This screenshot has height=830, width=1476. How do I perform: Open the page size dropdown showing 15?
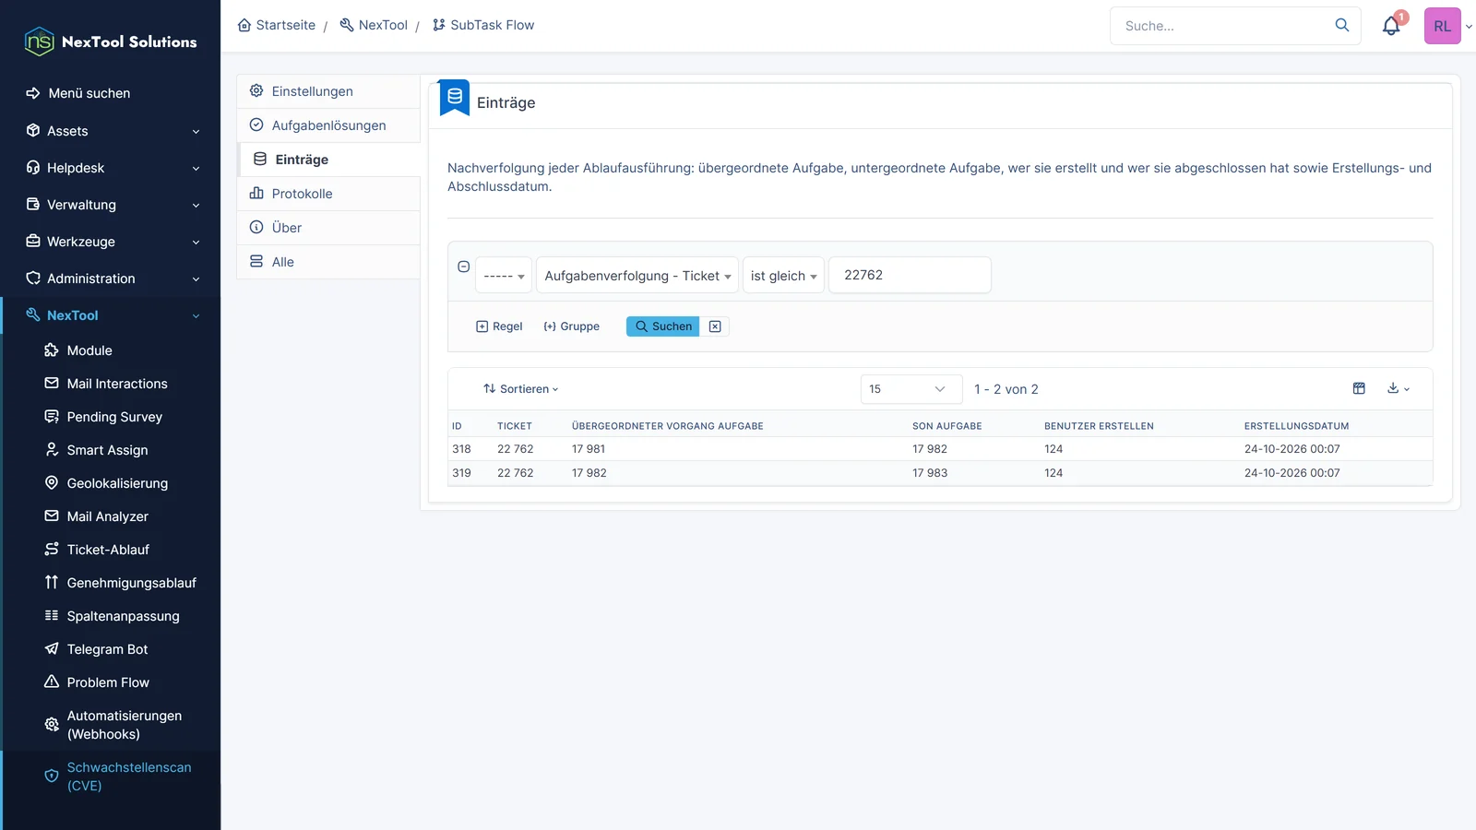(911, 389)
